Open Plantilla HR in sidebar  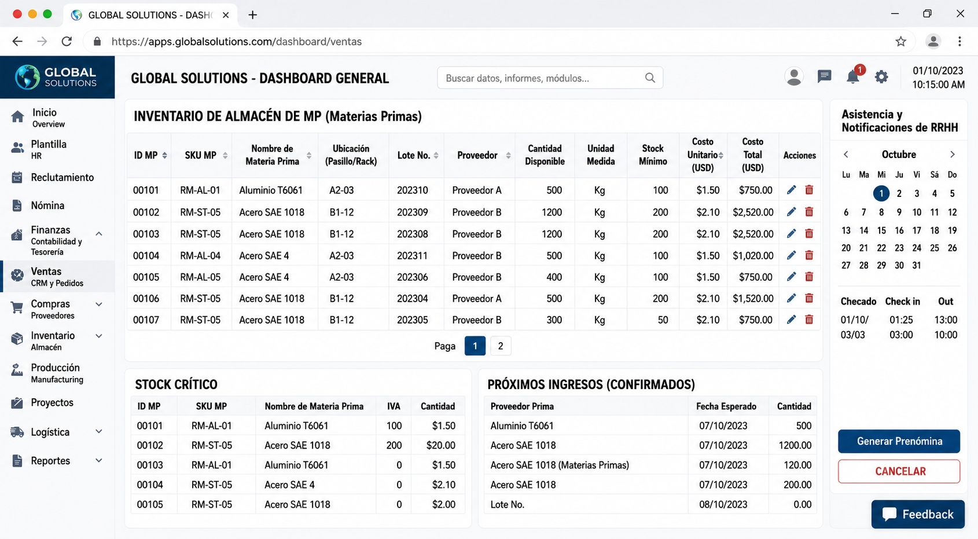57,149
